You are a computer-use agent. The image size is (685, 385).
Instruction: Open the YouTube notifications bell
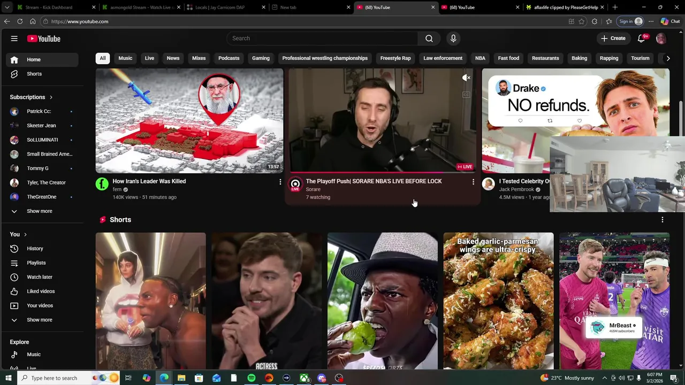pos(641,38)
